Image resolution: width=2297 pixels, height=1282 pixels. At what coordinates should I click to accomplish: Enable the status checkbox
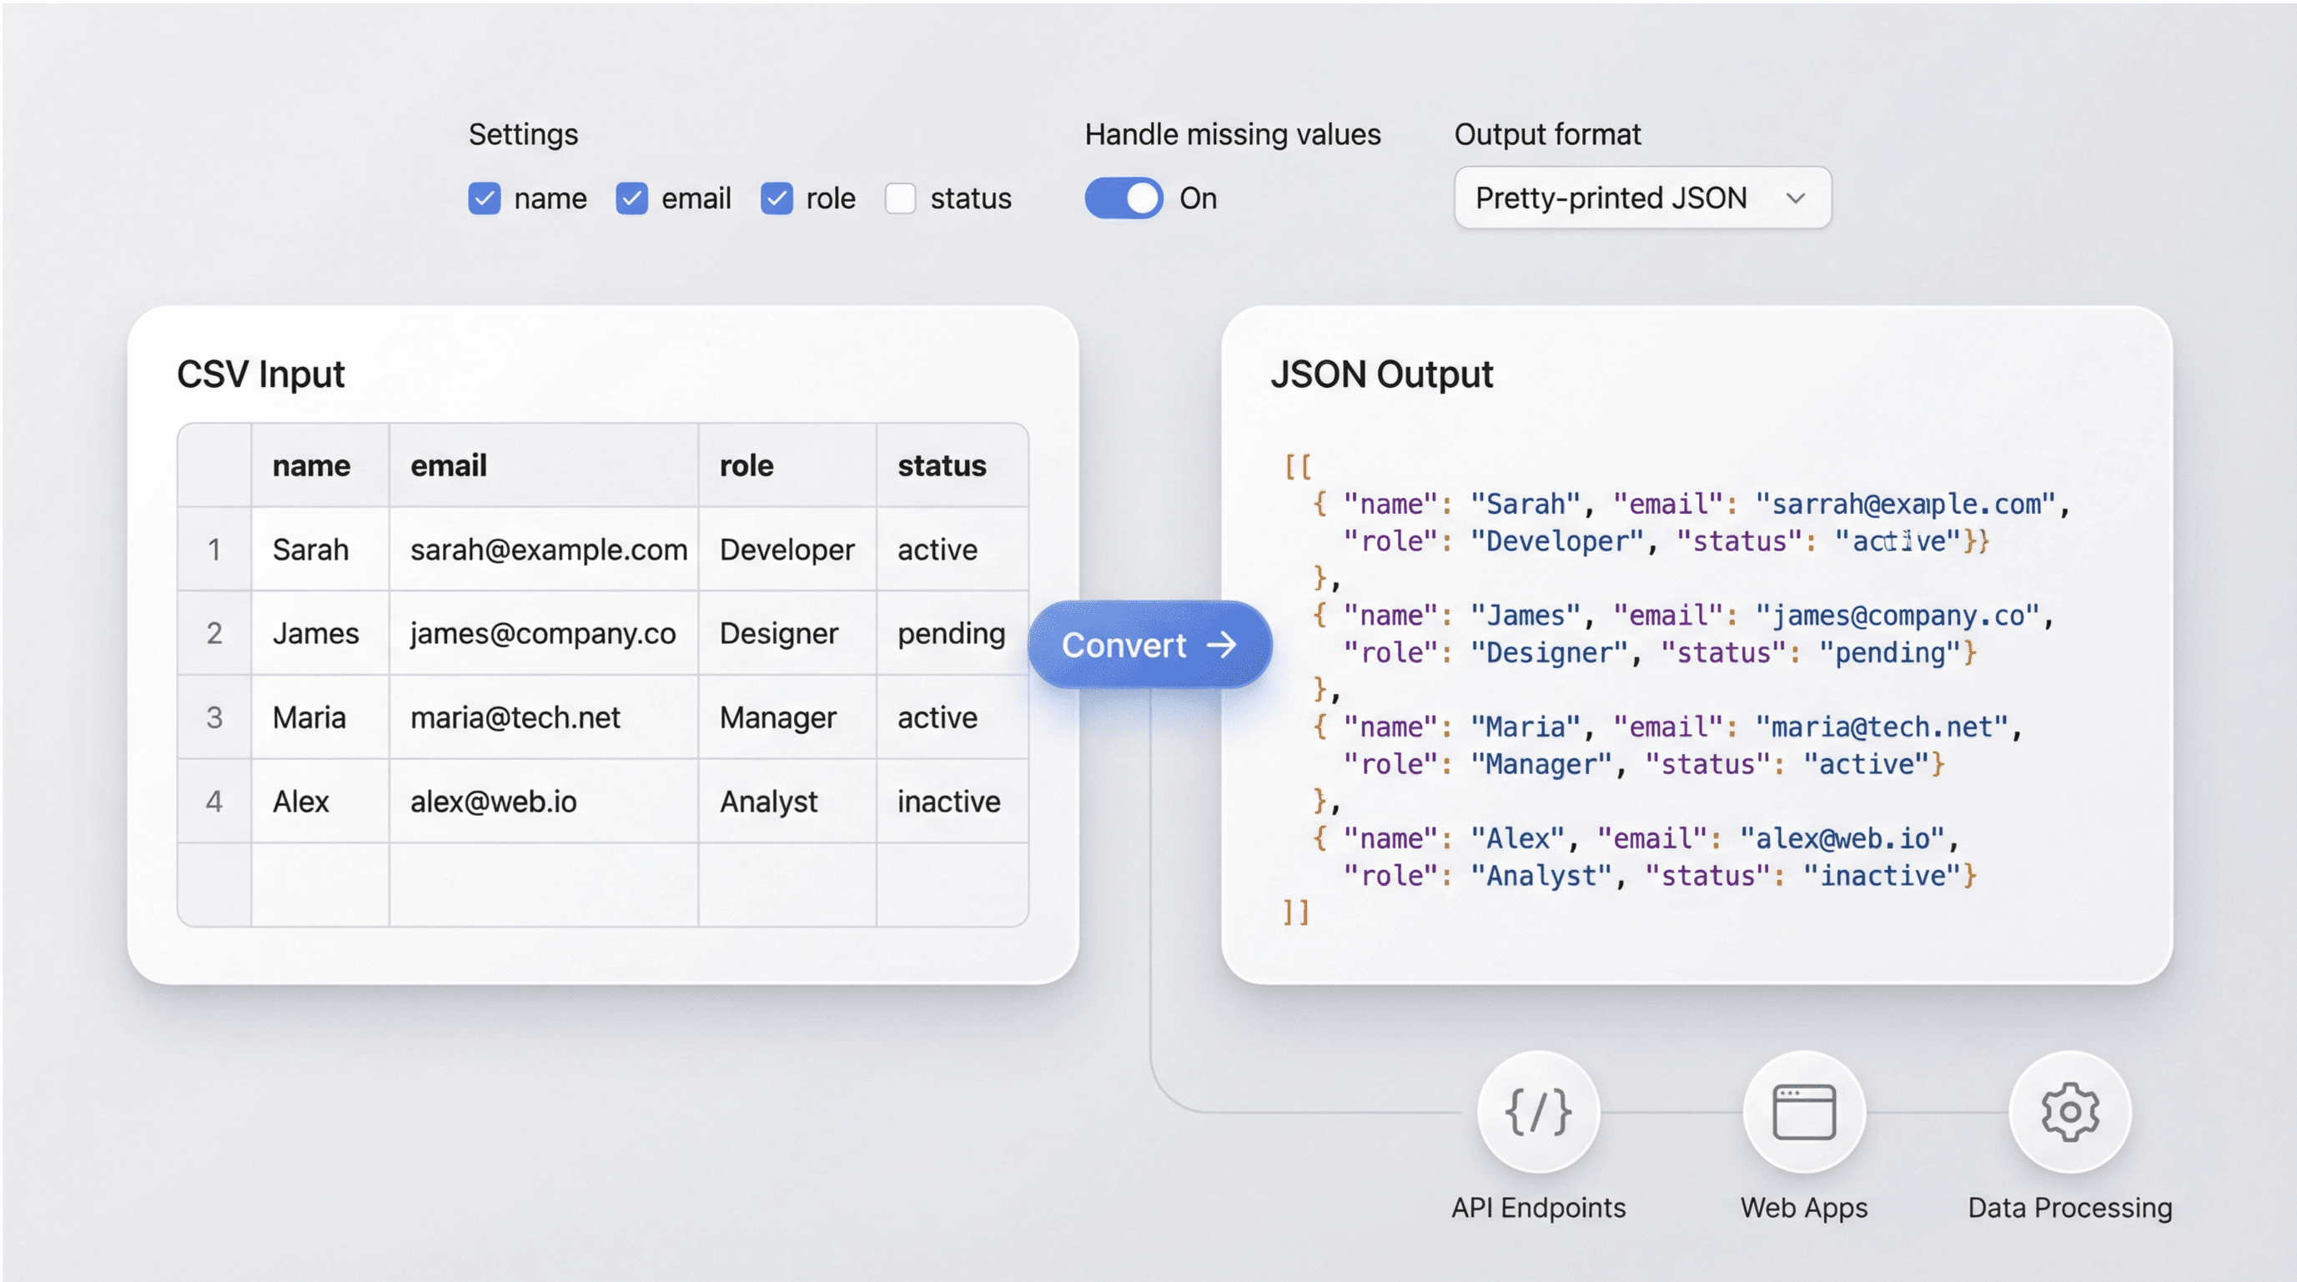[900, 198]
